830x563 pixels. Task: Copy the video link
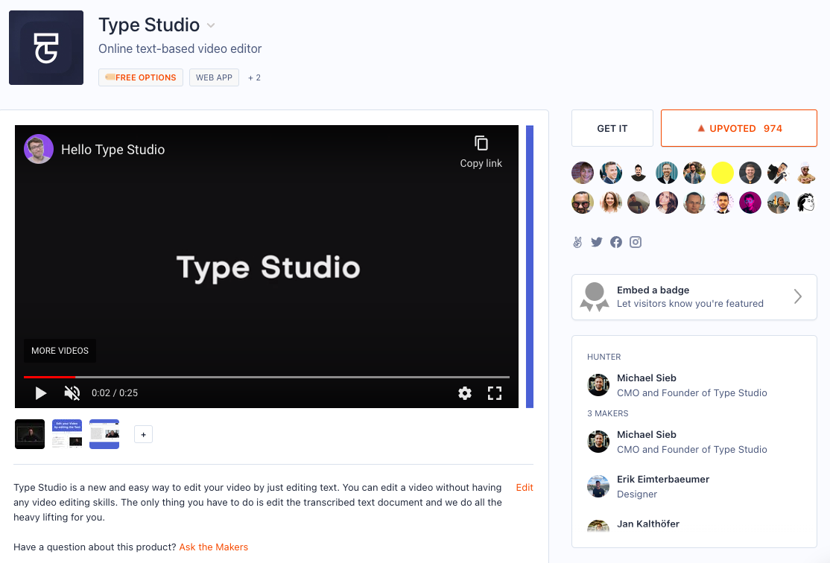(481, 152)
